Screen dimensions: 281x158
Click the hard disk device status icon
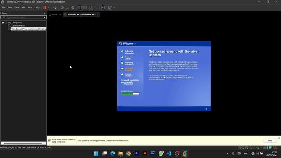point(239,147)
